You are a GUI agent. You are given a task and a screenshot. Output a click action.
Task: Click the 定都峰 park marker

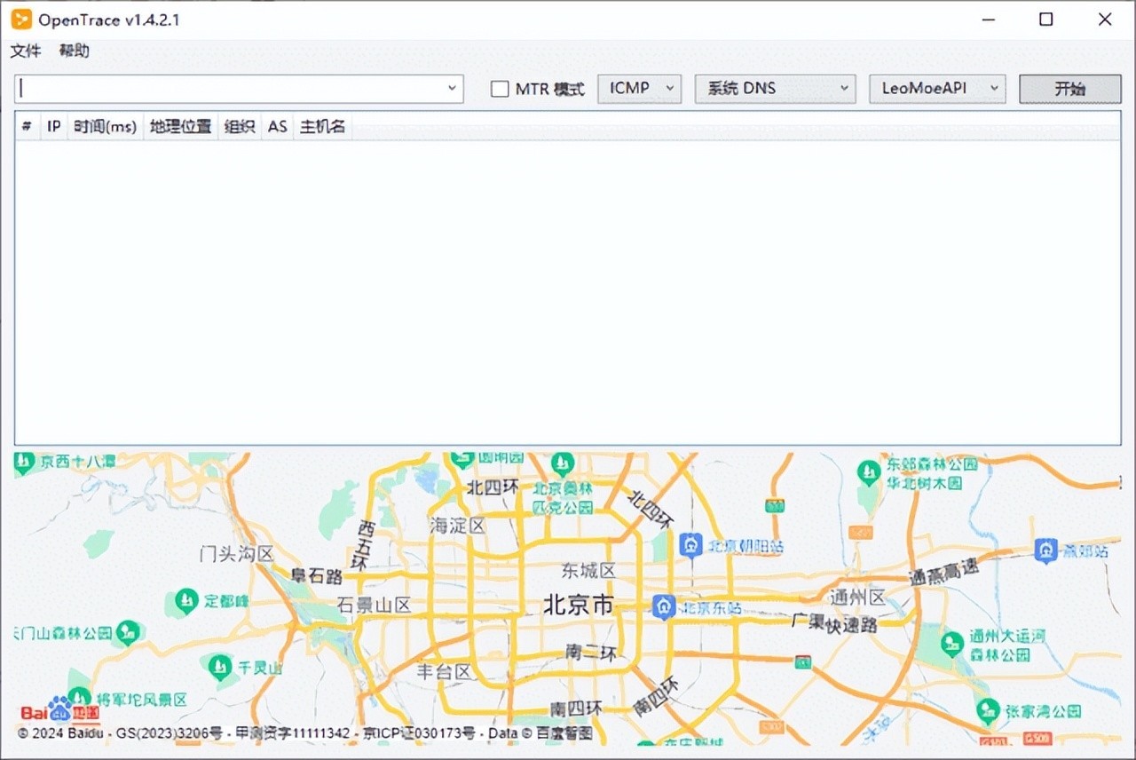(186, 601)
